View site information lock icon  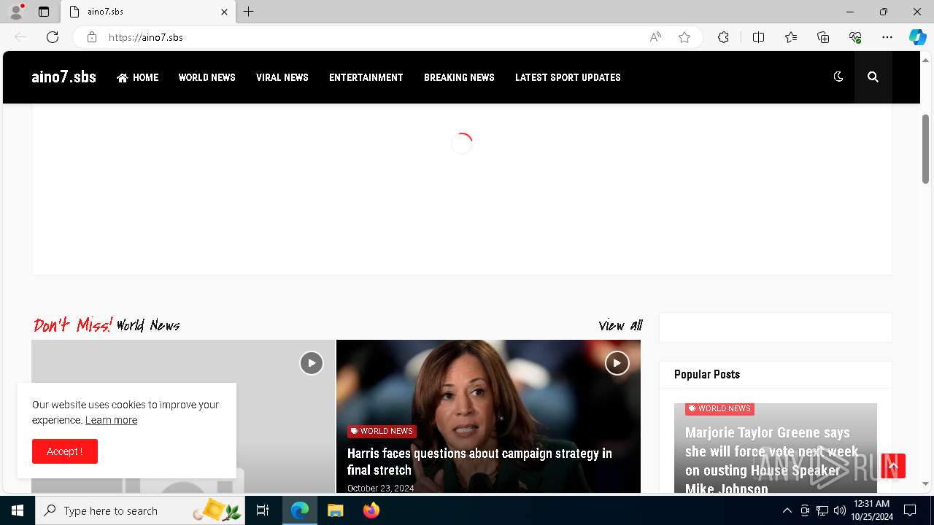pos(92,37)
